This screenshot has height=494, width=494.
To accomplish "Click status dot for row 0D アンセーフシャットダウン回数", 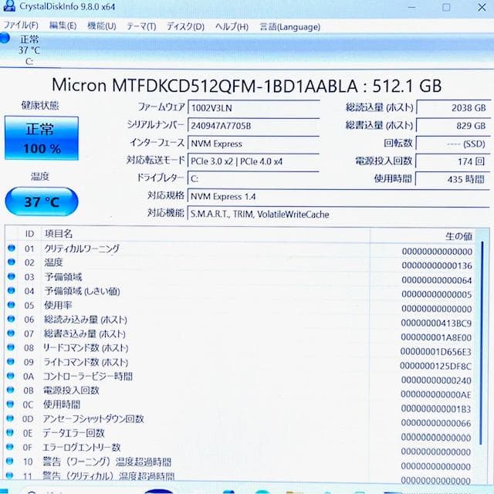I will coord(10,418).
